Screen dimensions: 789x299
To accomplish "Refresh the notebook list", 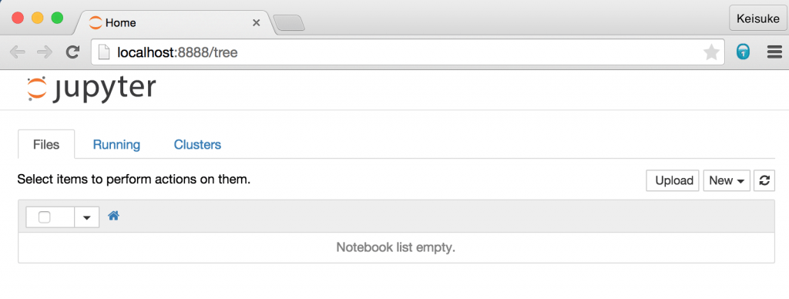I will click(764, 180).
